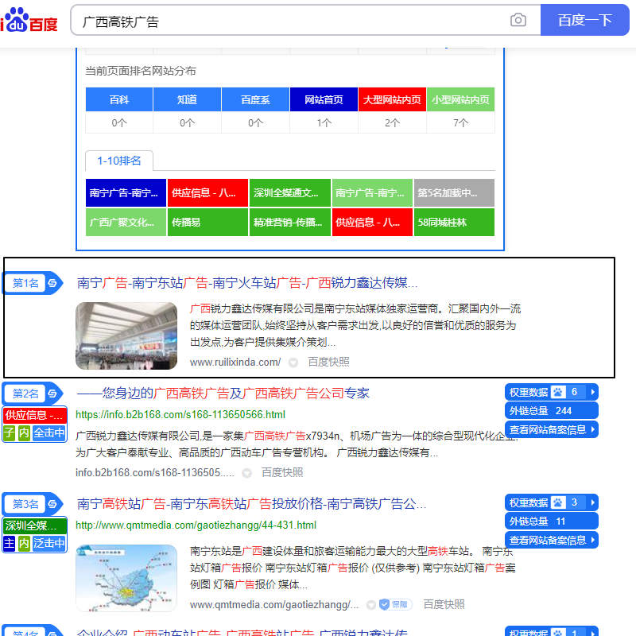Click the 第3名 rank badge
Screen dimensions: 636x636
(x=25, y=504)
